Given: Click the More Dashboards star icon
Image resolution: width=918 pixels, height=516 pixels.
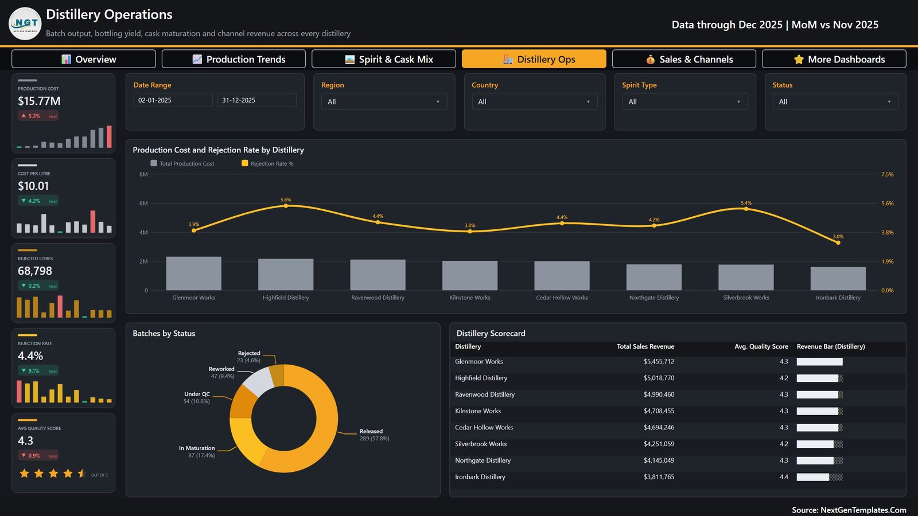Looking at the screenshot, I should (799, 60).
